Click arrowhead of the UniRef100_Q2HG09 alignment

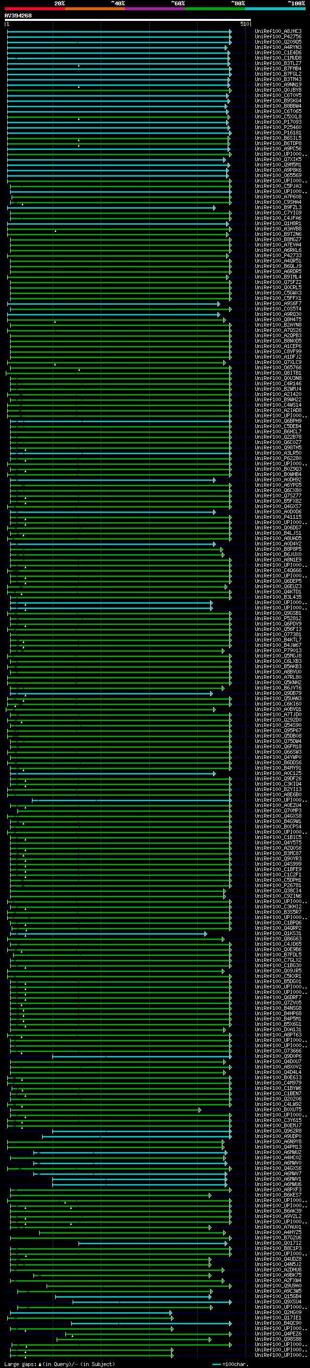[171, 1312]
